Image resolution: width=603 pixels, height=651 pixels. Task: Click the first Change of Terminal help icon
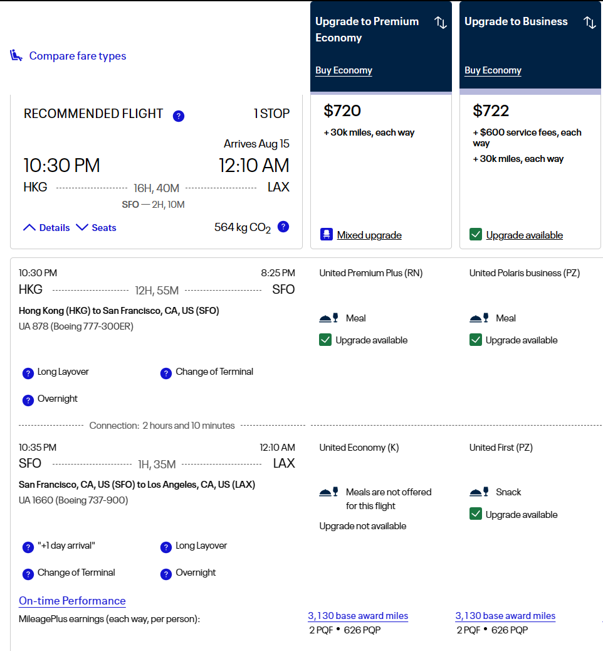pos(166,373)
